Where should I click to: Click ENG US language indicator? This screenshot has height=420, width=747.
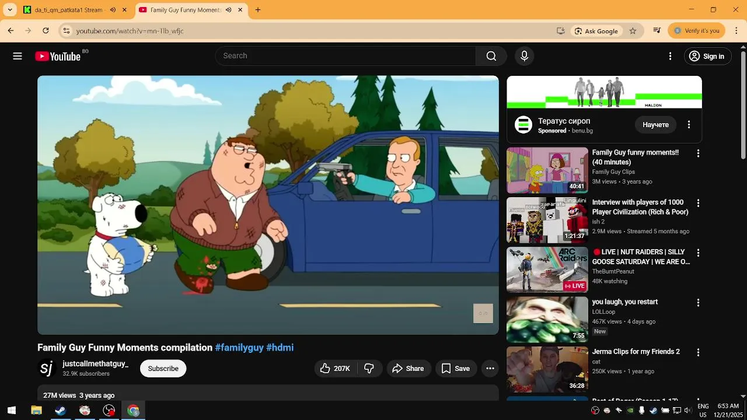703,411
